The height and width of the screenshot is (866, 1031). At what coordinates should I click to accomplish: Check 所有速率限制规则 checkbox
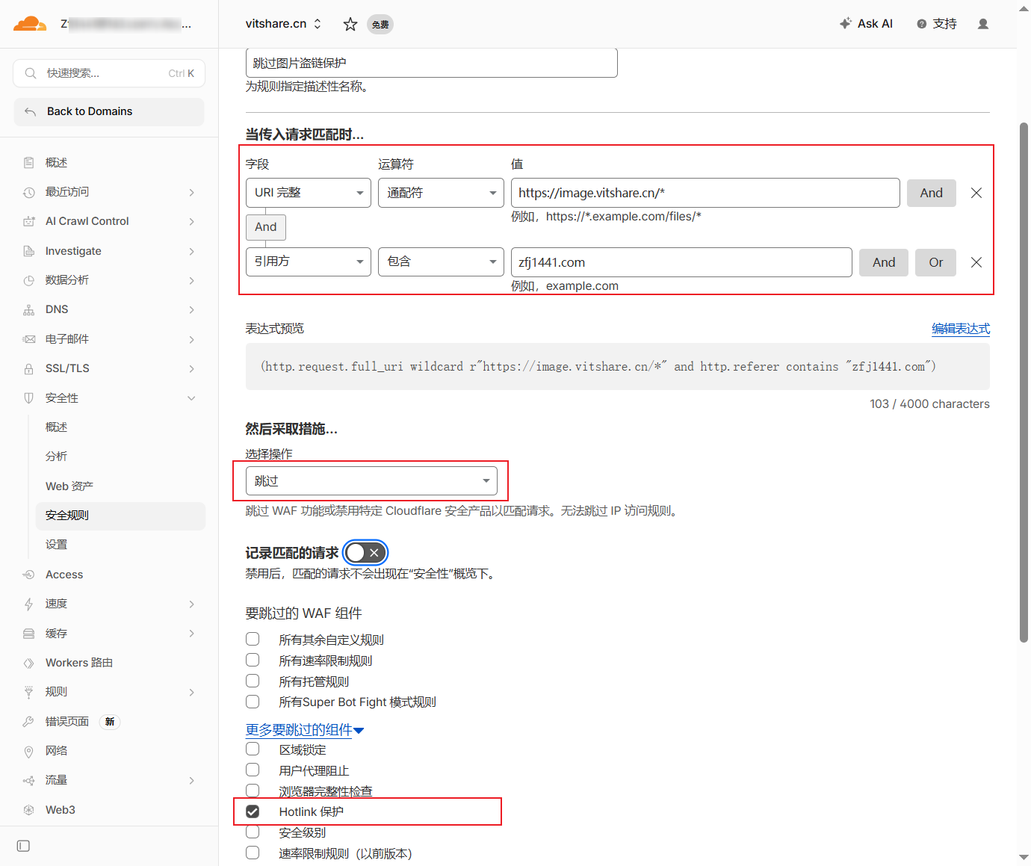(x=253, y=660)
